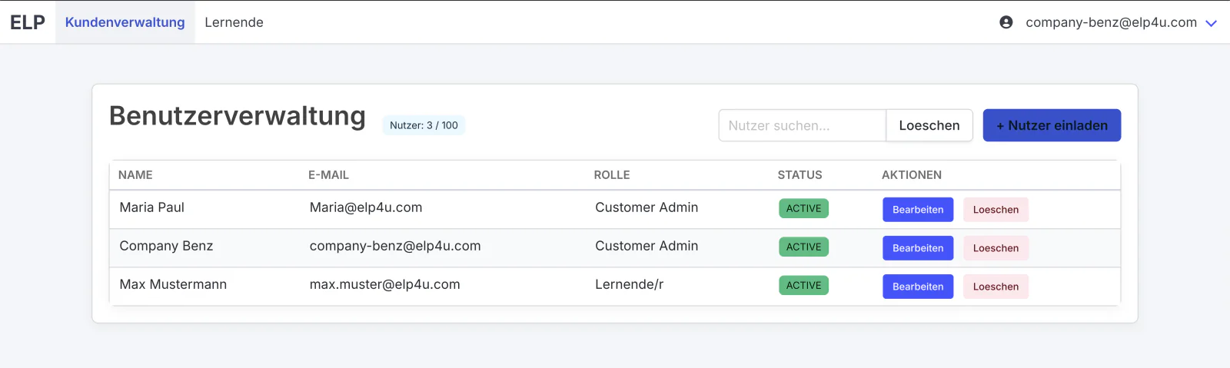Click the E-MAIL column header
The height and width of the screenshot is (368, 1230).
[328, 175]
